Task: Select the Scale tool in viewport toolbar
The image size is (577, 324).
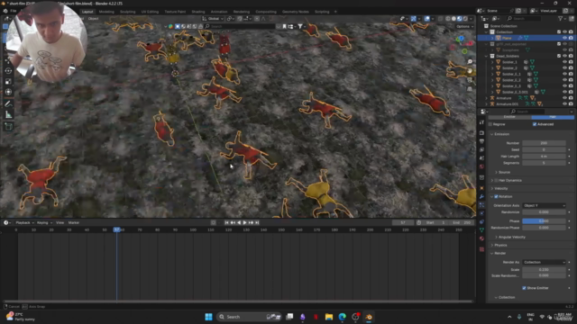Action: (8, 81)
